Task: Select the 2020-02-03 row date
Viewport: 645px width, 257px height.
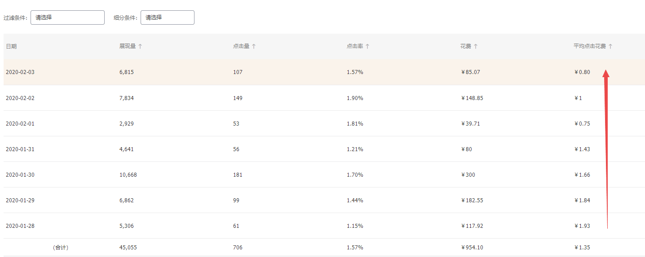Action: (x=20, y=72)
